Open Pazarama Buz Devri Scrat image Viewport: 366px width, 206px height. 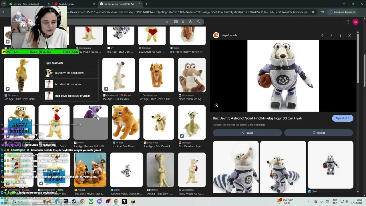click(x=21, y=75)
